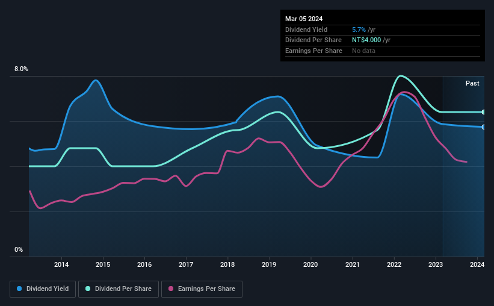Viewport: 494px width, 306px height.
Task: Toggle the Dividend Per Share legend button
Action: coord(119,289)
